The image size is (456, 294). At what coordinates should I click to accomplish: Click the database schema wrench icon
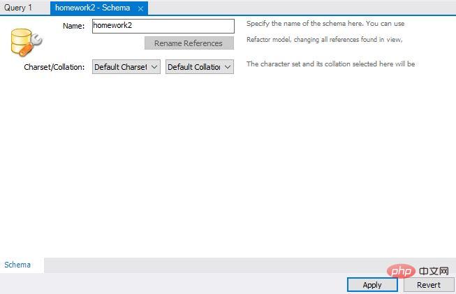27,43
